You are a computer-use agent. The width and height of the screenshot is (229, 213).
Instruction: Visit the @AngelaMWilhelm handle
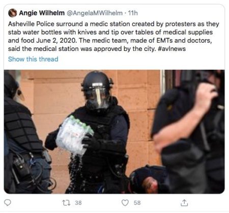[95, 13]
